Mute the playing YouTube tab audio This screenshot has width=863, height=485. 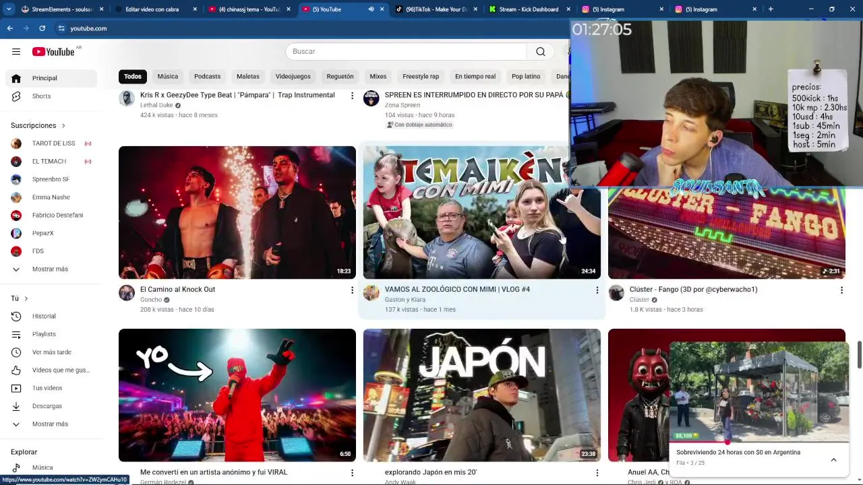coord(371,9)
